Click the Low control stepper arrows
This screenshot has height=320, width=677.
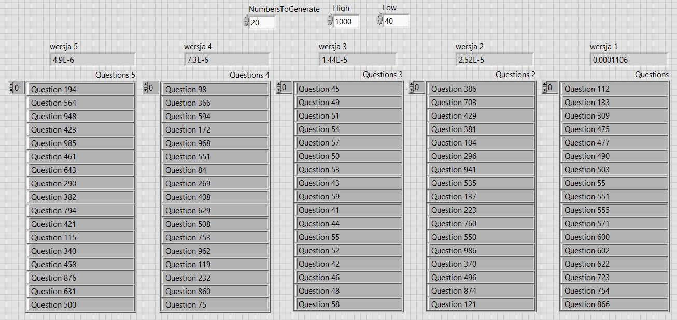379,20
